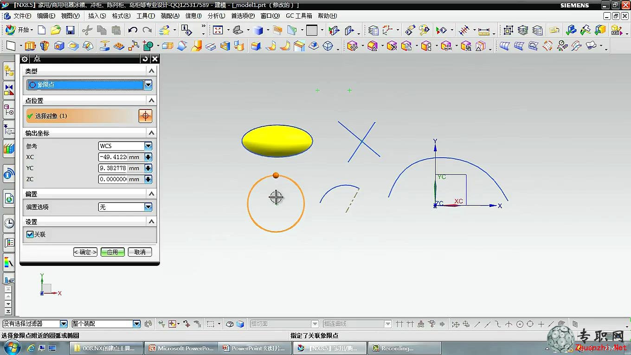Toggle the 关联 associative checkbox

coord(30,235)
